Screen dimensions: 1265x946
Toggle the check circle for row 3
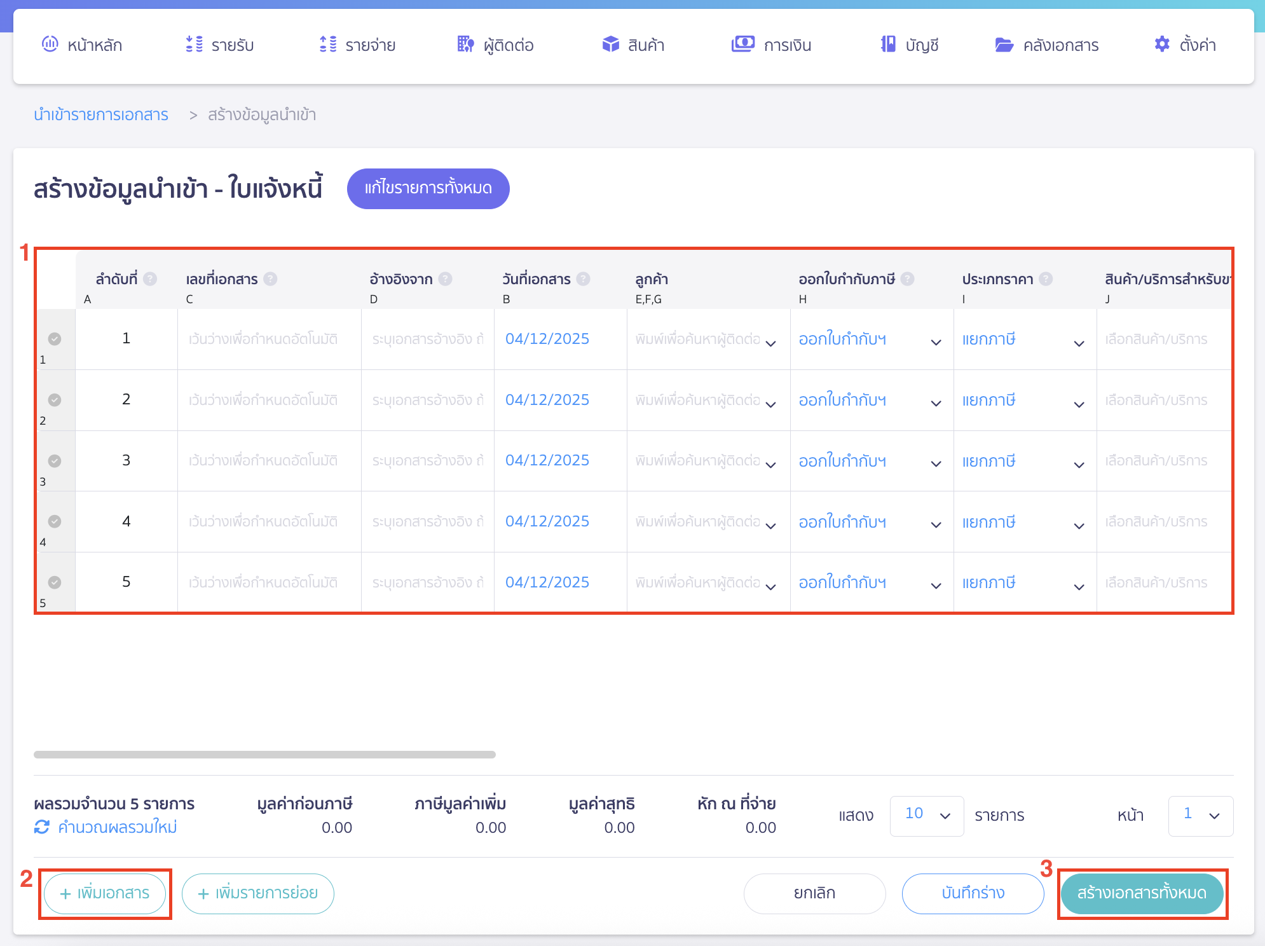[x=55, y=461]
